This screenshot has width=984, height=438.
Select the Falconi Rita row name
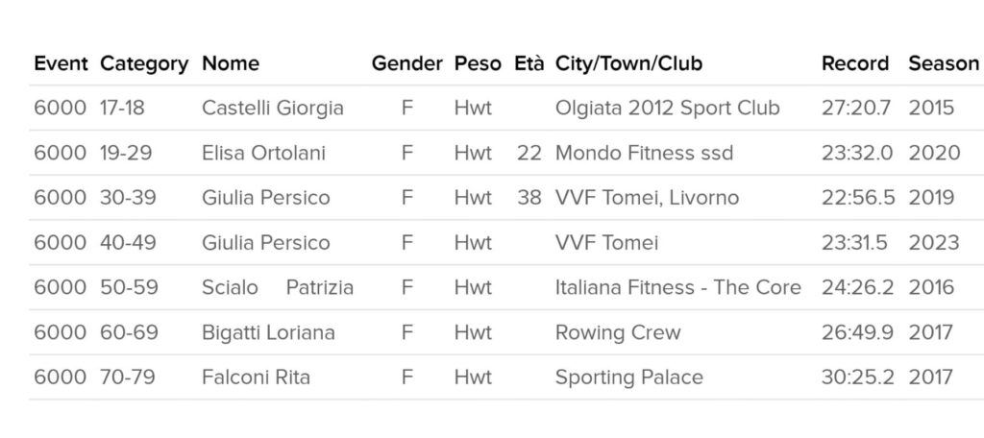(x=256, y=377)
